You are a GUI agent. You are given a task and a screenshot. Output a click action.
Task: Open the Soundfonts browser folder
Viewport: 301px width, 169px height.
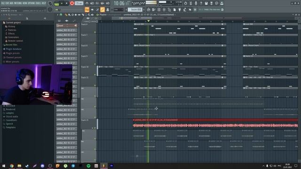pos(10,120)
